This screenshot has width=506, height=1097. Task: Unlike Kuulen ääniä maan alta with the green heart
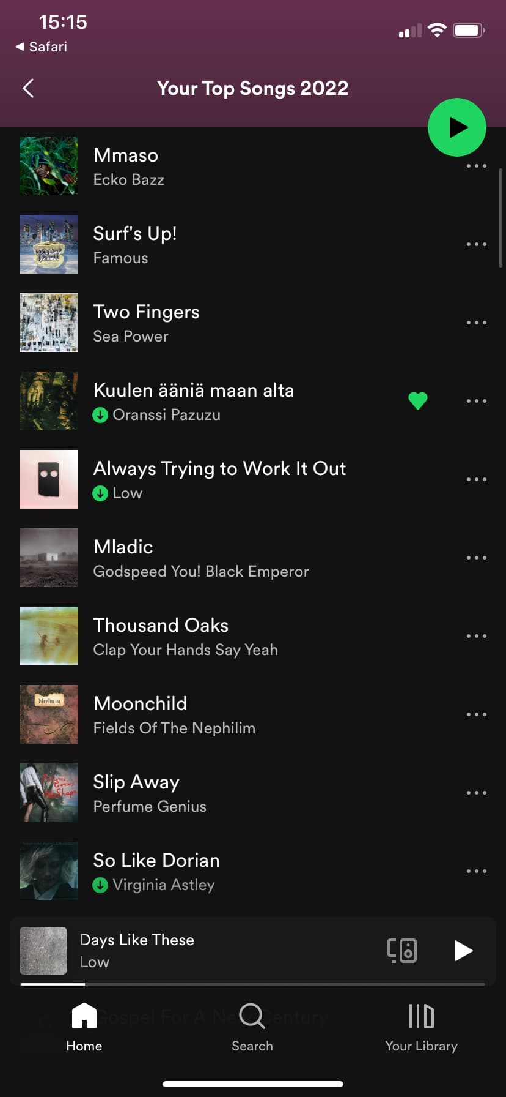point(418,401)
